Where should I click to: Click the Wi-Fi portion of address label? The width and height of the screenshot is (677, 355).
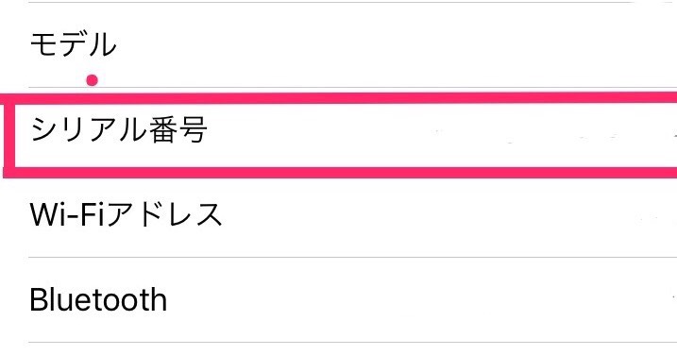point(67,214)
